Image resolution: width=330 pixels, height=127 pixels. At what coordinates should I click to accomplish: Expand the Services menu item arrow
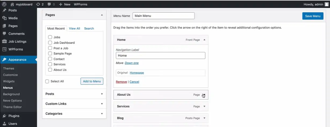[x=204, y=106]
